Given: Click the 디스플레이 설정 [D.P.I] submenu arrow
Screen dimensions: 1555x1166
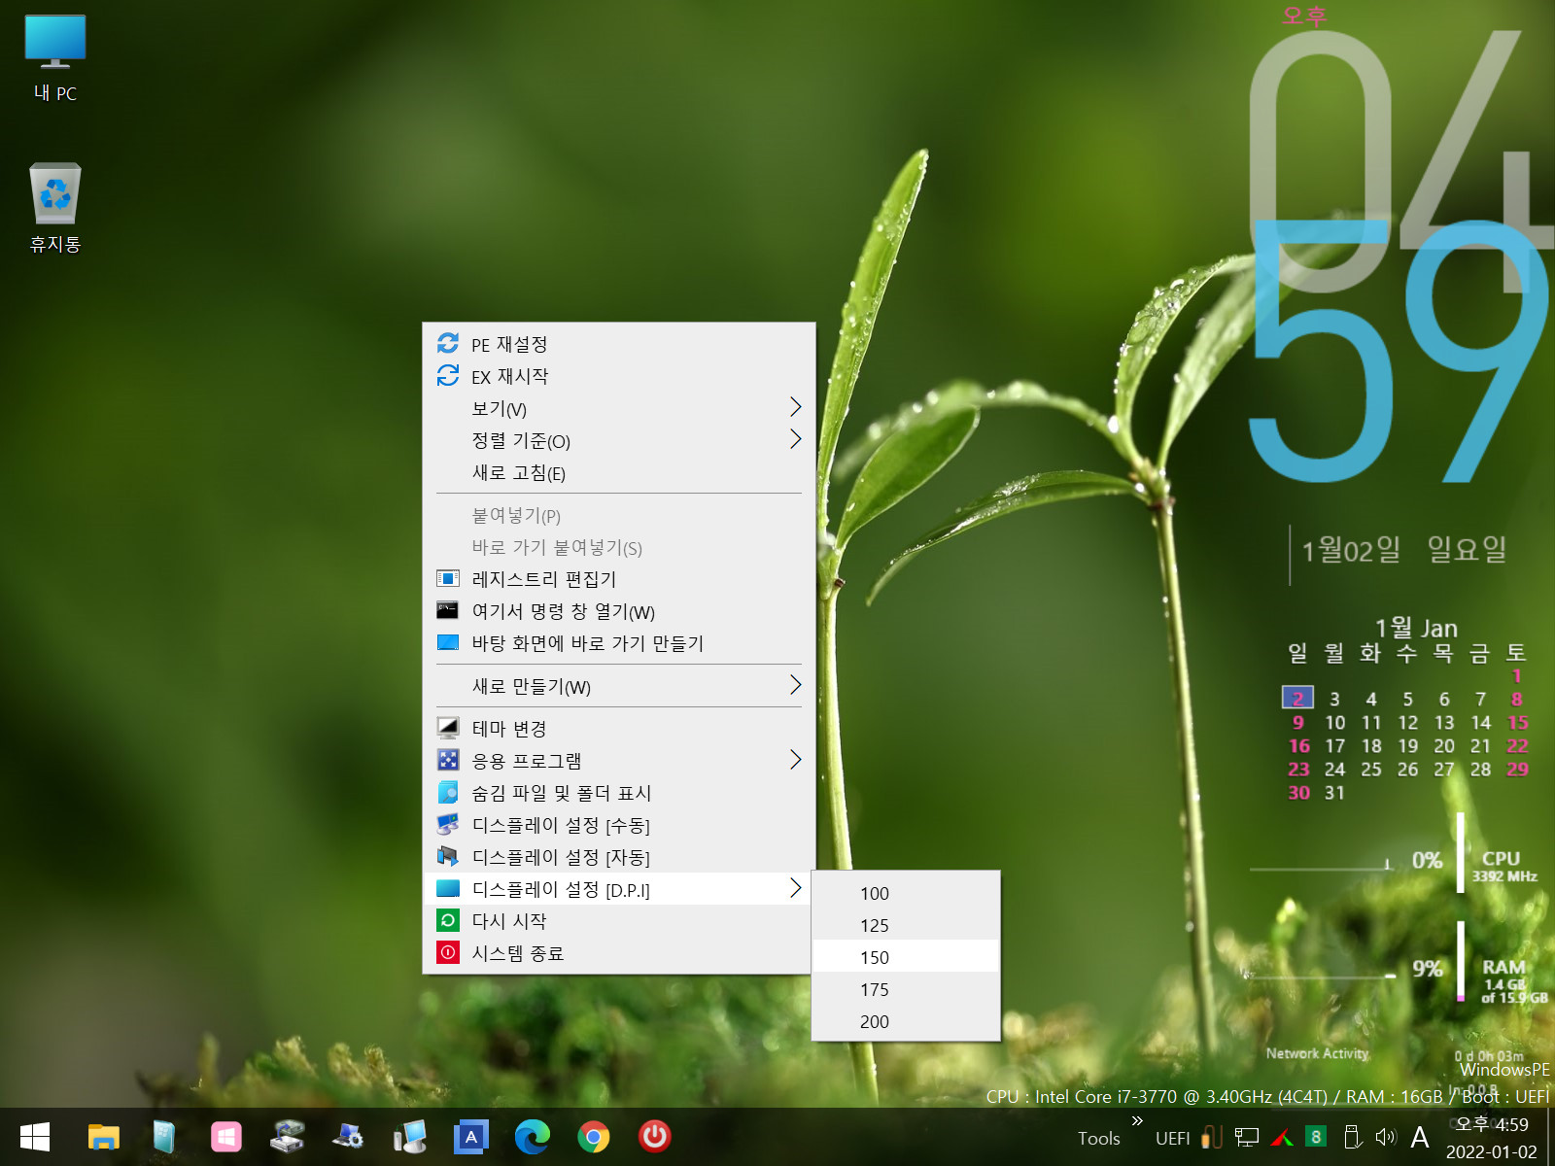Looking at the screenshot, I should click(795, 888).
